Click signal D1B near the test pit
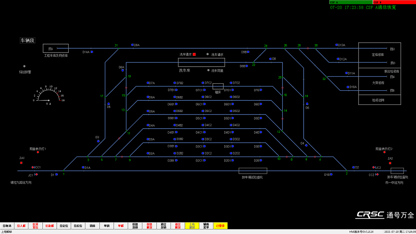Viewport: 416px width, 234px height. pos(332,174)
